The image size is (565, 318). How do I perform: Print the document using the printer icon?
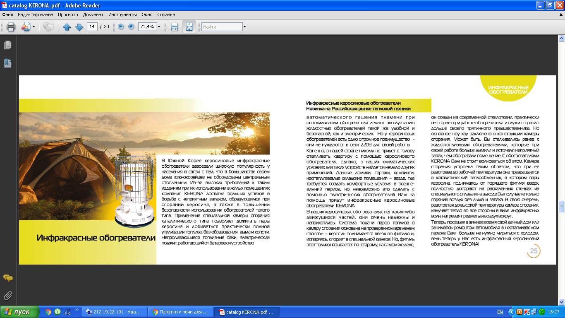point(11,27)
